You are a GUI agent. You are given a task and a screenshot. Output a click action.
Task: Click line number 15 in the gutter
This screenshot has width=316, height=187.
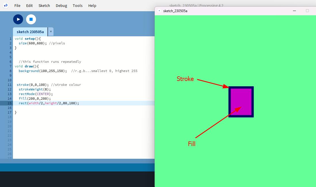pyautogui.click(x=9, y=103)
